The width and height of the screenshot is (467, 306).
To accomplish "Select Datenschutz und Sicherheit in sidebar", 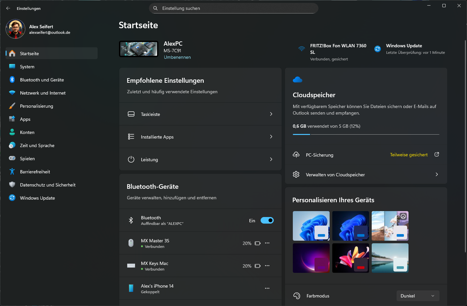I will (x=48, y=185).
